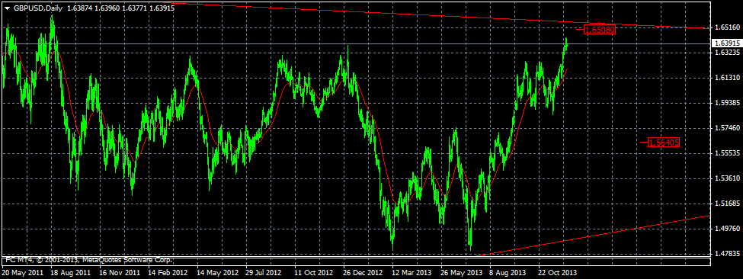Select the ascending red trendline at the bottom right of the chart
Image resolution: width=743 pixels, height=279 pixels.
click(592, 236)
